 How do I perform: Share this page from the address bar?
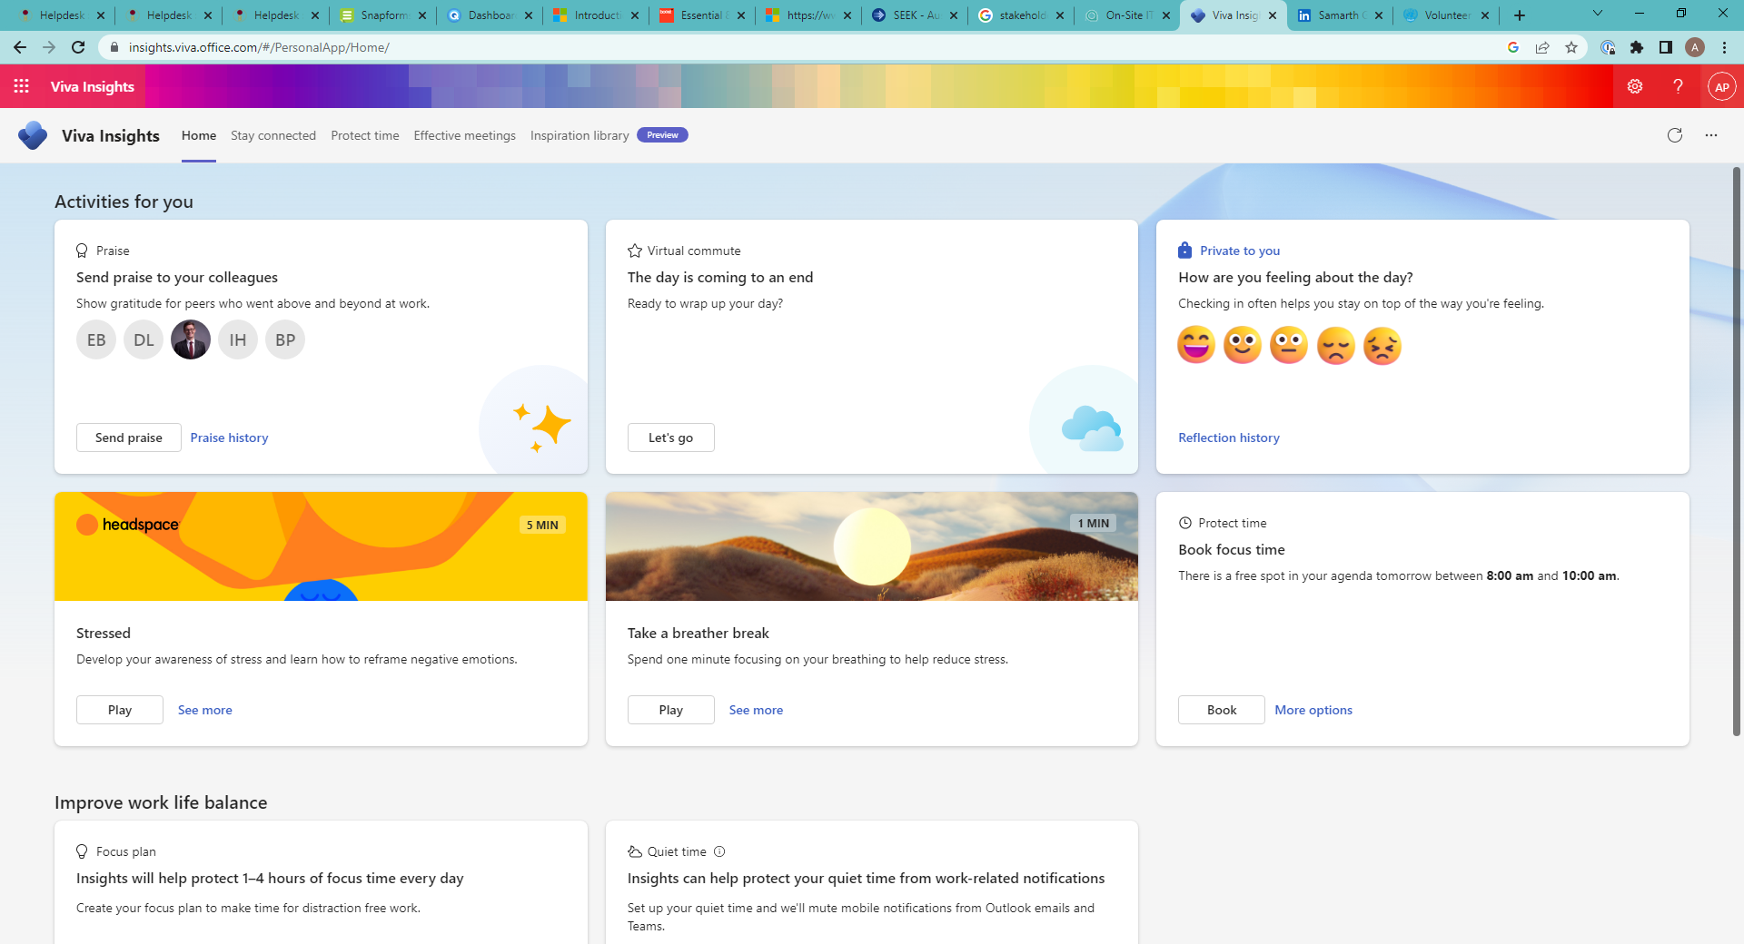pyautogui.click(x=1542, y=47)
